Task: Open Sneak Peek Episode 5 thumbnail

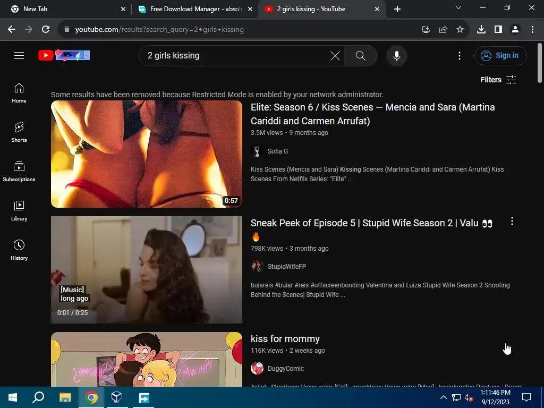Action: [147, 270]
